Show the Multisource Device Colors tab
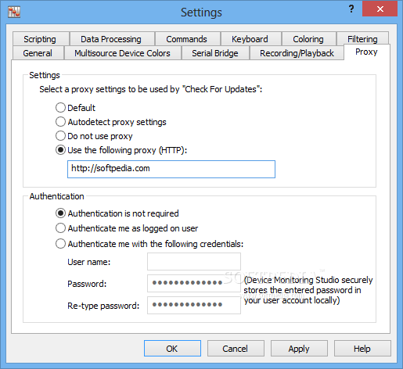The image size is (403, 369). (x=122, y=53)
